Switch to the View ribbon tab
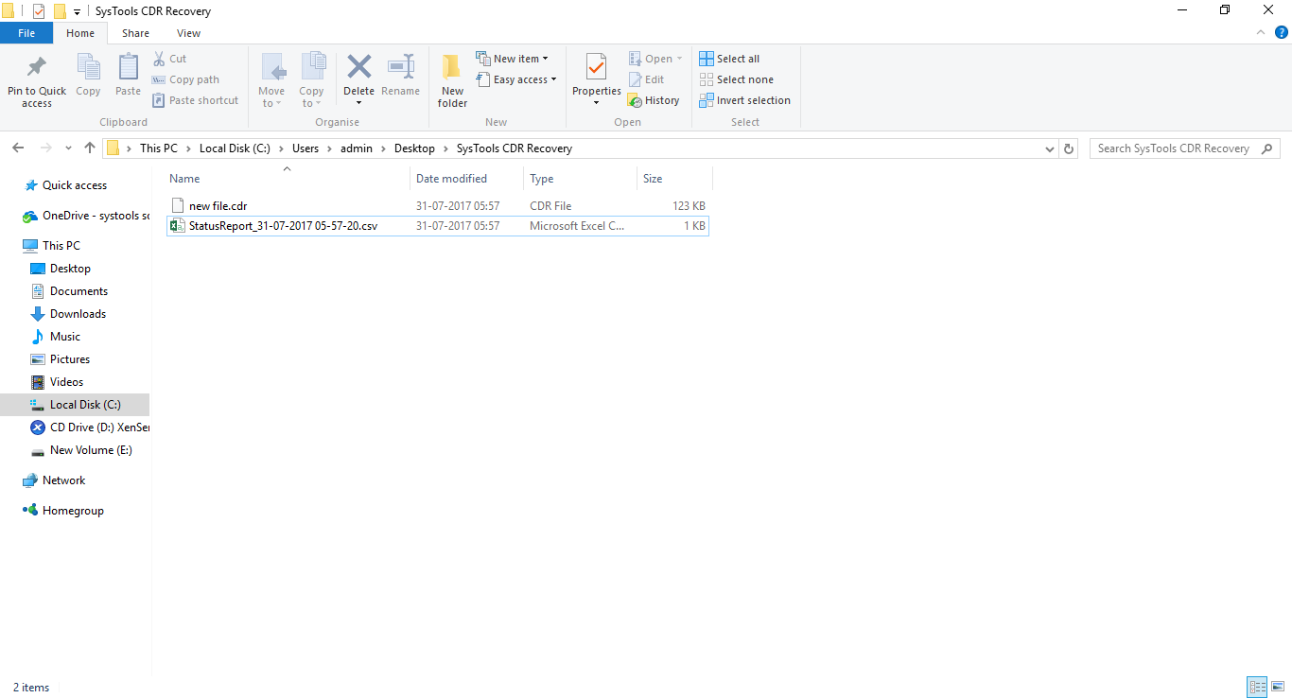Viewport: 1292px width, 698px height. [188, 33]
